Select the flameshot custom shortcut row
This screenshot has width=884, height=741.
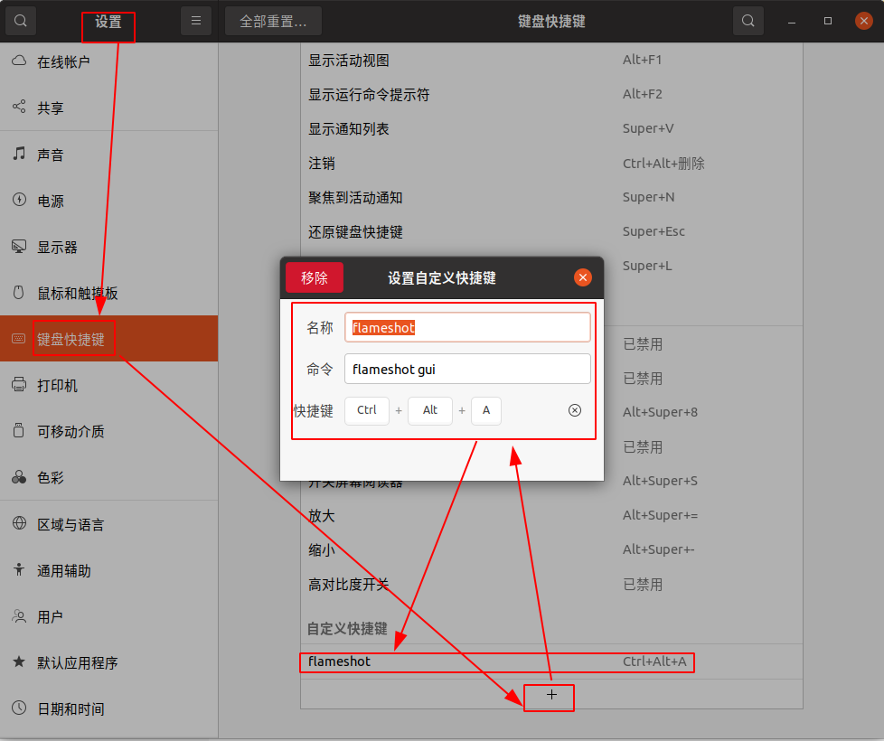pos(551,661)
